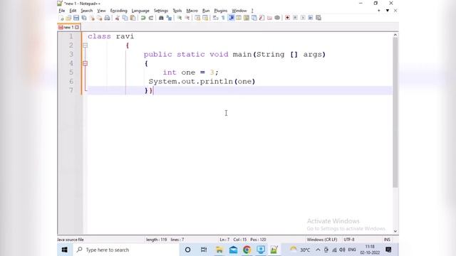This screenshot has height=256, width=456.
Task: Close the 'new 1' tab via its X
Action: [x=77, y=27]
